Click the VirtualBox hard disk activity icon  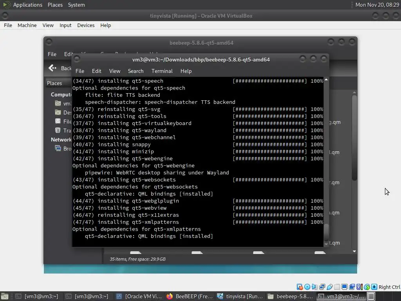[x=300, y=287]
